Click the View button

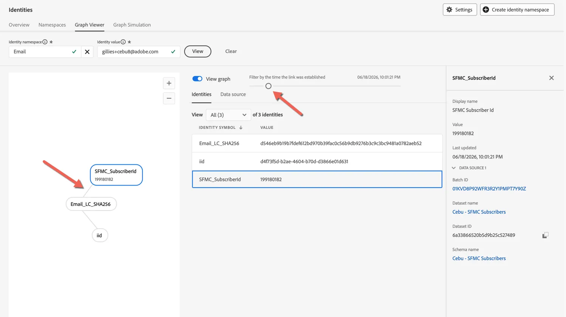(x=198, y=51)
